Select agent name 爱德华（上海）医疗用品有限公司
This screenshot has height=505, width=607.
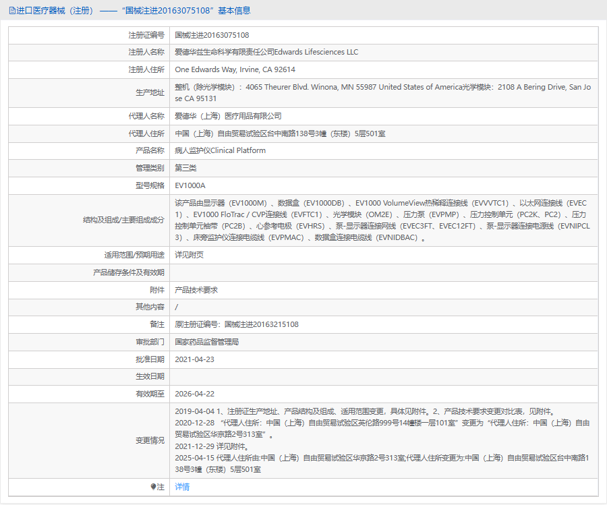[x=228, y=116]
